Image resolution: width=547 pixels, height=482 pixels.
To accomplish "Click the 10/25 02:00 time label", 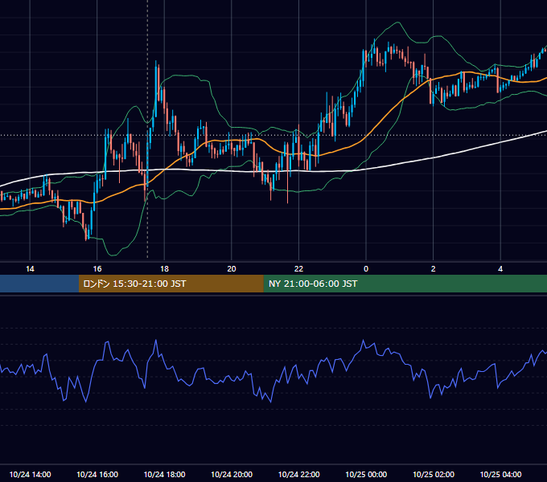I will 434,474.
